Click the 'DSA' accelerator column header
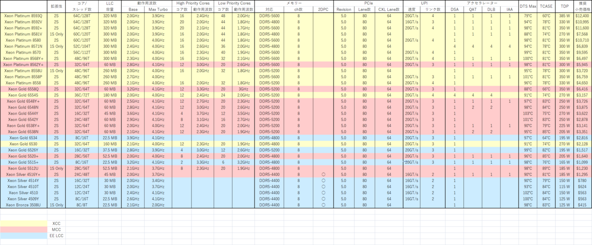This screenshot has height=245, width=592. click(x=454, y=9)
